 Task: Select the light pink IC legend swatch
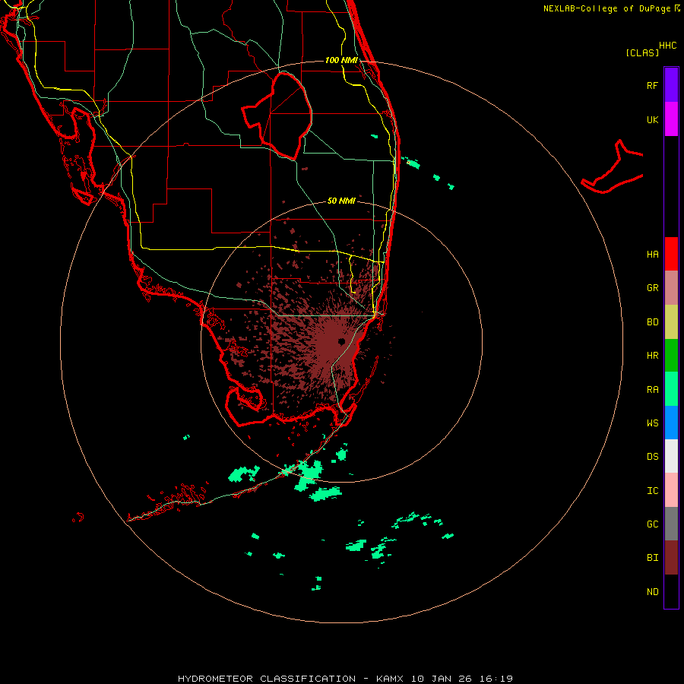coord(671,490)
